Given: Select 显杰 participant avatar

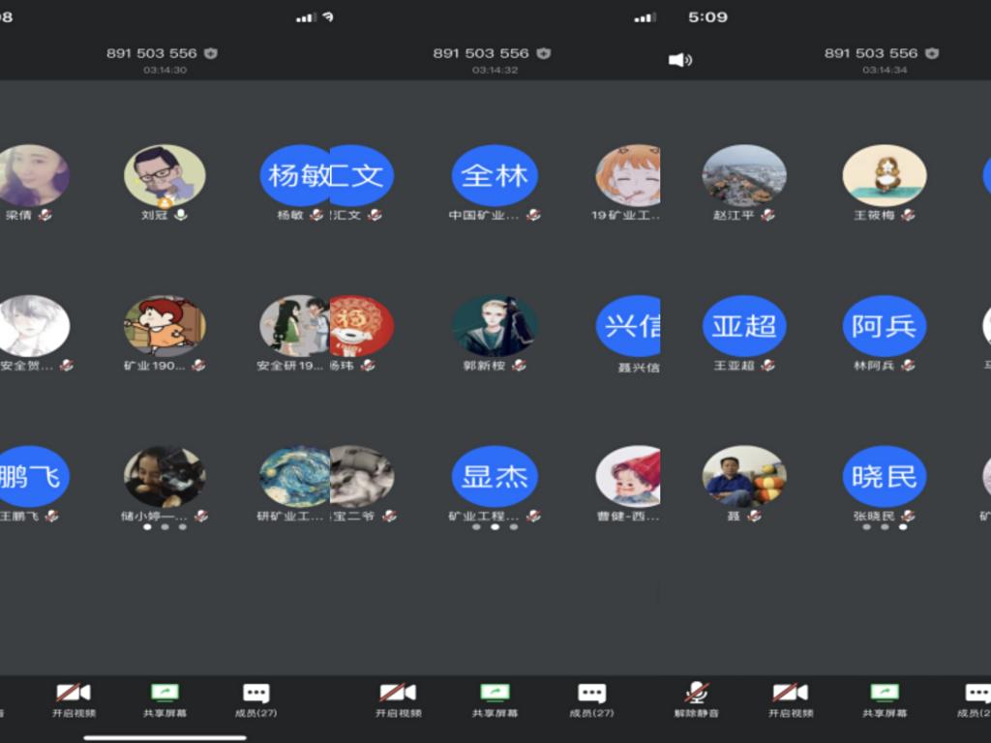Looking at the screenshot, I should [x=495, y=476].
